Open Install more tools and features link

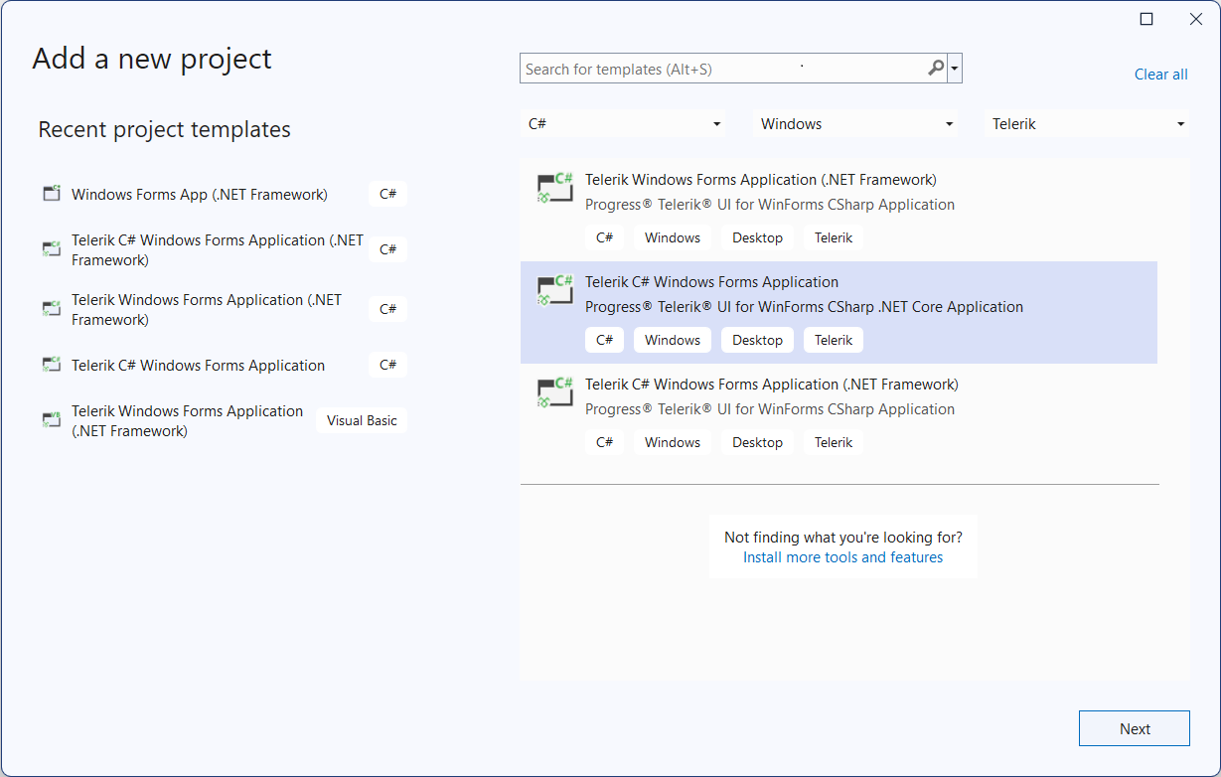click(x=842, y=557)
